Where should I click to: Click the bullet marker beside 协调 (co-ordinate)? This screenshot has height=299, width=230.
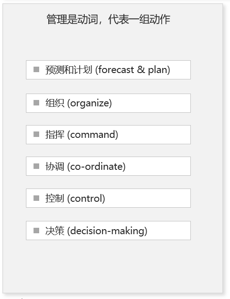(x=36, y=166)
